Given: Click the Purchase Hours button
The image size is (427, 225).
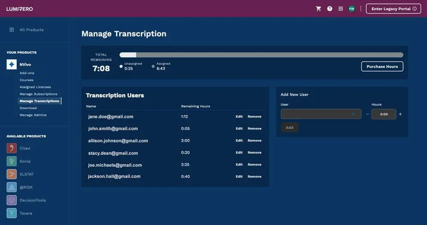Looking at the screenshot, I should click(x=382, y=66).
